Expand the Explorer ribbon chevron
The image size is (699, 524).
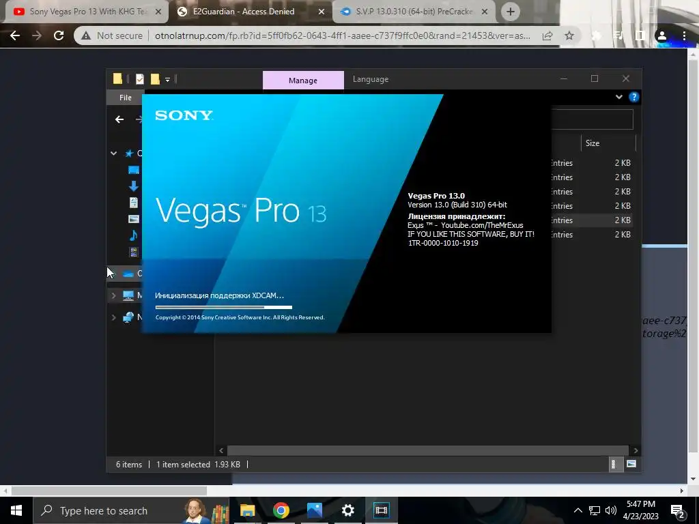click(x=618, y=97)
